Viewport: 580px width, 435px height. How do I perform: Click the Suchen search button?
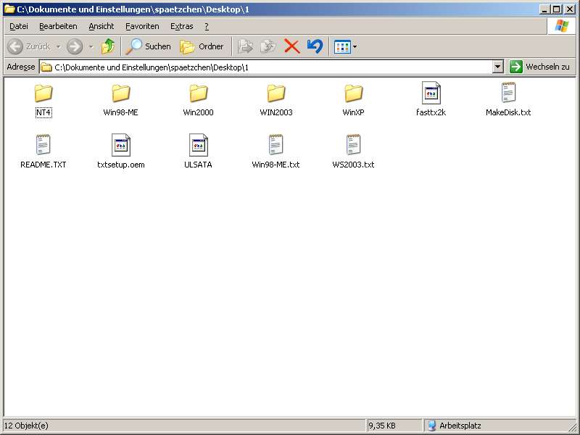(x=148, y=46)
